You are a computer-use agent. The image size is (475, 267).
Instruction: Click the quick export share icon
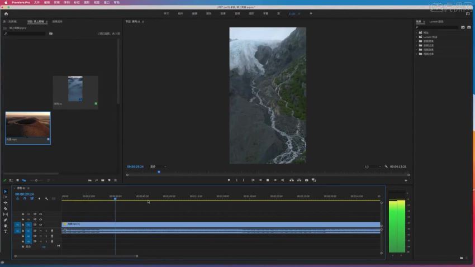click(468, 13)
